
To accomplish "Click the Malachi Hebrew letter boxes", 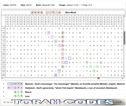I will (15, 84).
